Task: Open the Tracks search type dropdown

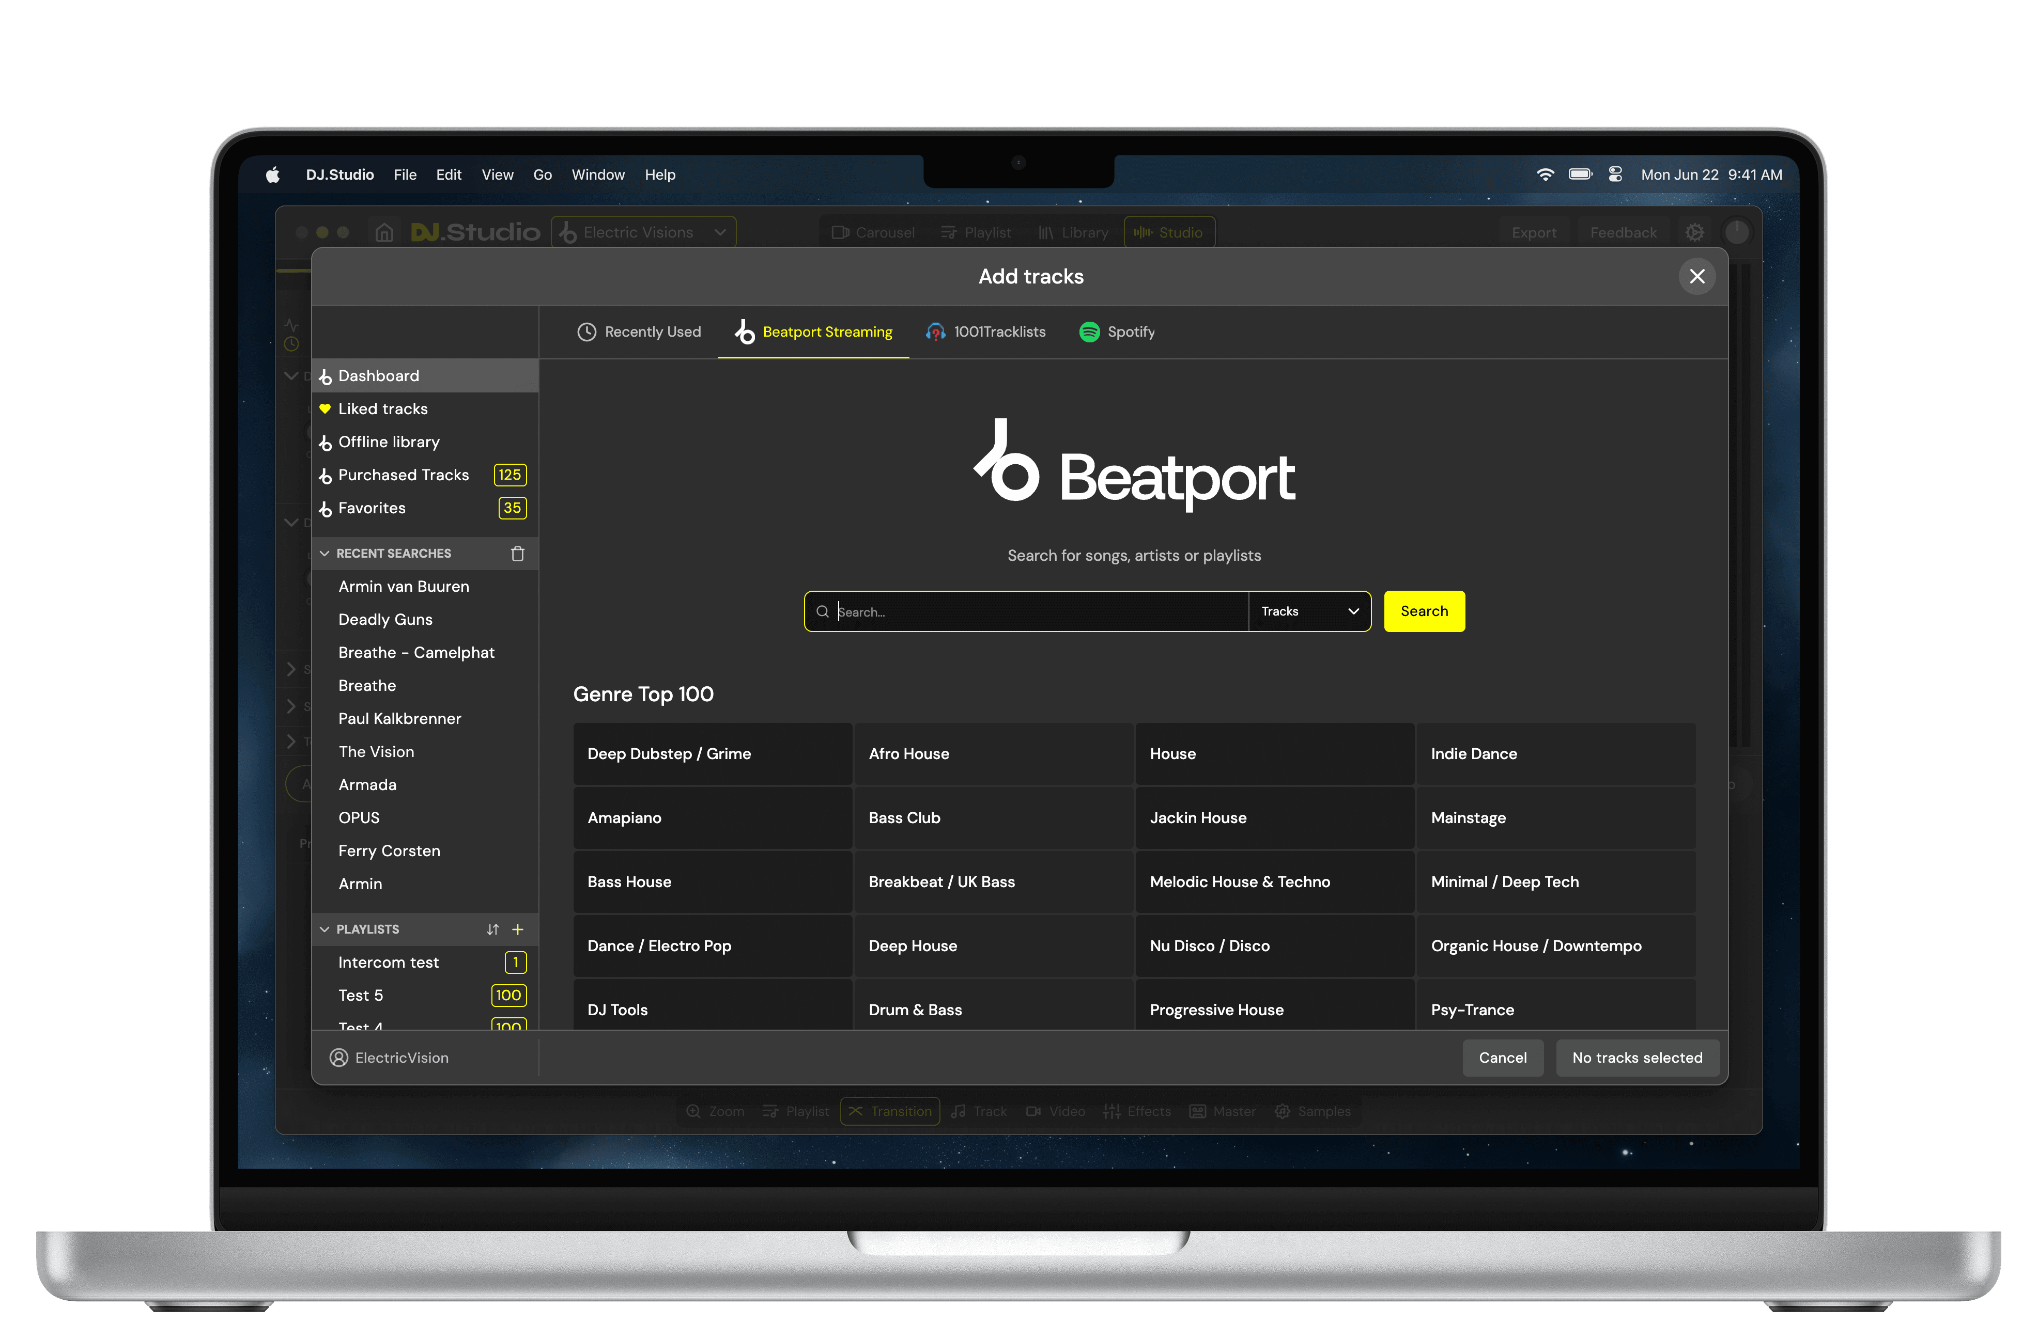Action: [x=1309, y=611]
